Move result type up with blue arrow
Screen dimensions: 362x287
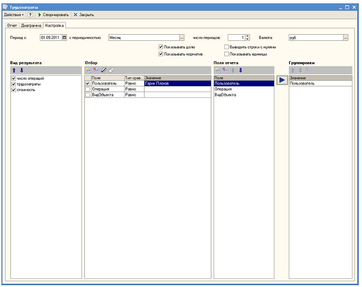coord(14,70)
